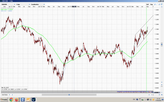This screenshot has height=102, width=164.
Task: Click the vertical zoom out minus icon
Action: pos(162,92)
